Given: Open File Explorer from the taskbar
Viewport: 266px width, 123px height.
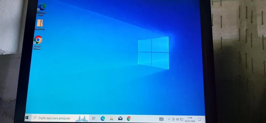Looking at the screenshot, I should click(x=112, y=118).
